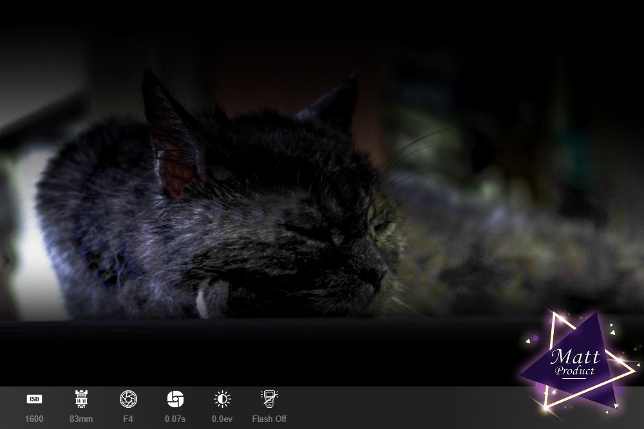Click the 83mm focal length text
644x429 pixels.
81,419
